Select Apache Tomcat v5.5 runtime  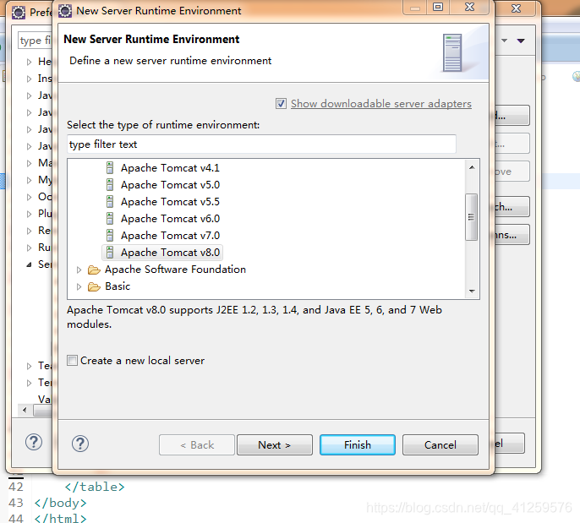[x=170, y=202]
